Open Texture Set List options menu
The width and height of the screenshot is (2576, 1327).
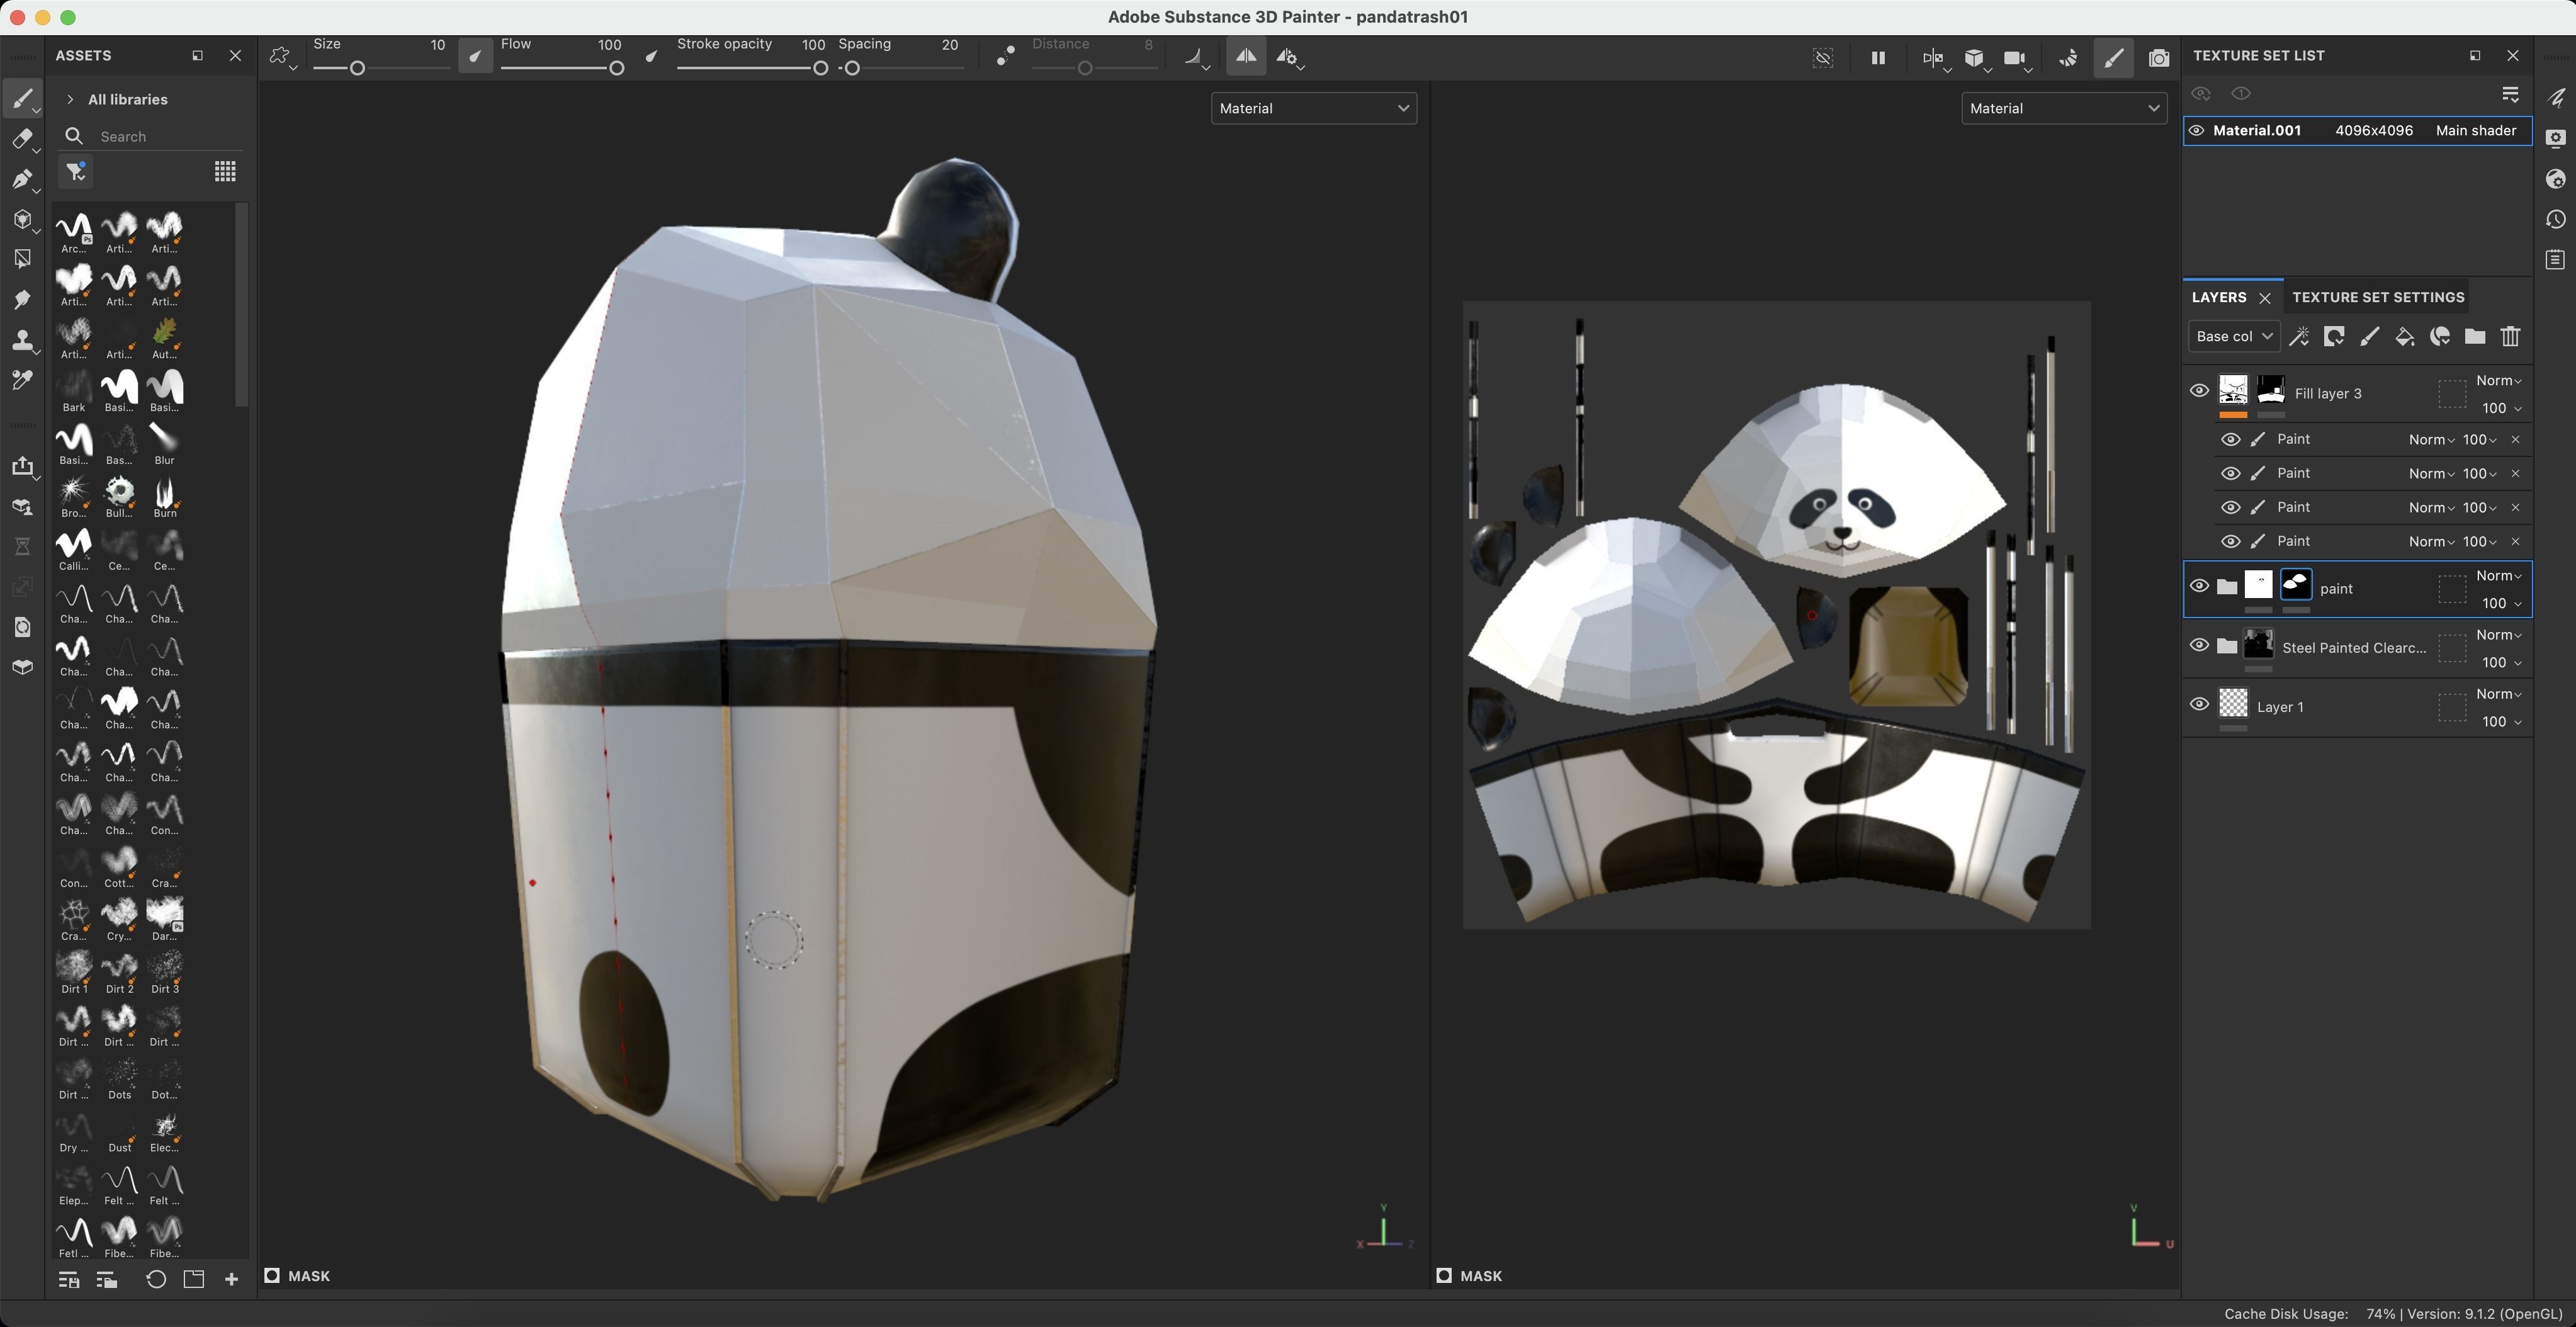2510,94
